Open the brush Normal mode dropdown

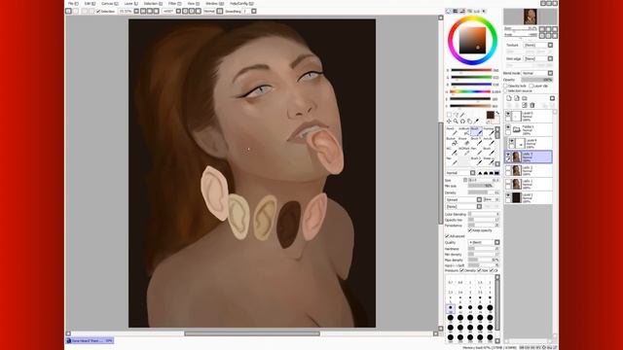pos(460,173)
